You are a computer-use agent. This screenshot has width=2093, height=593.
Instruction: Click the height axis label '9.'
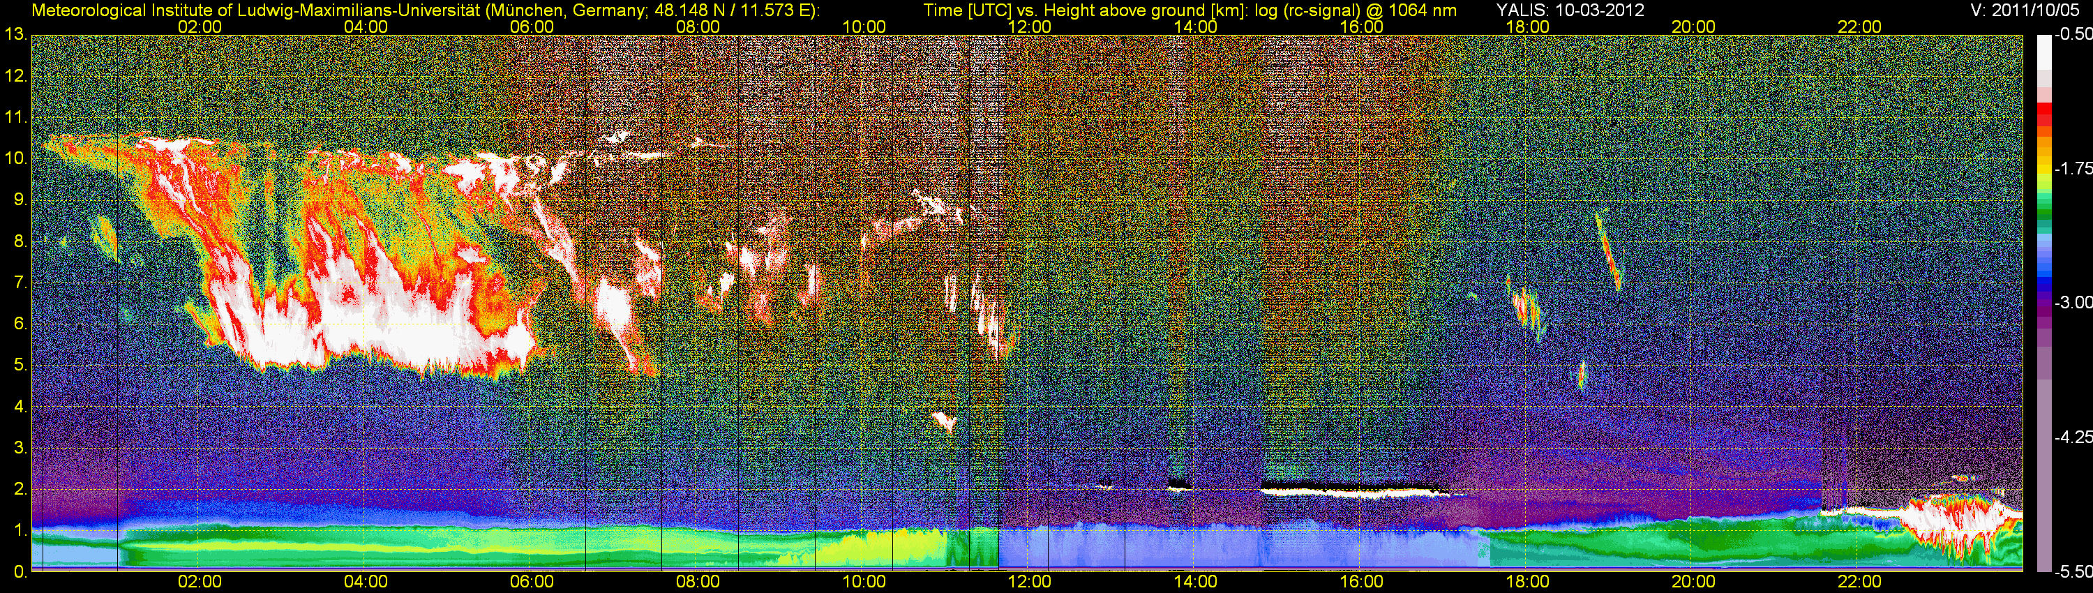20,200
